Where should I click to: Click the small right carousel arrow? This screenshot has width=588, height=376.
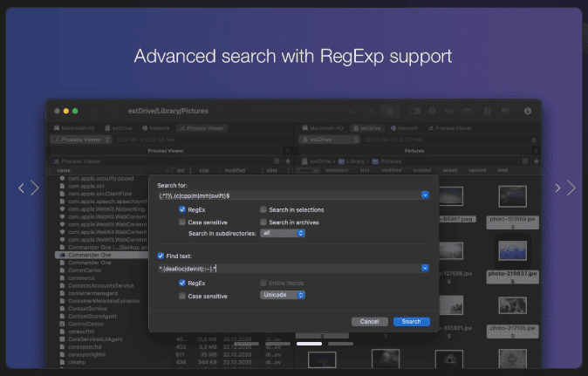pos(557,188)
